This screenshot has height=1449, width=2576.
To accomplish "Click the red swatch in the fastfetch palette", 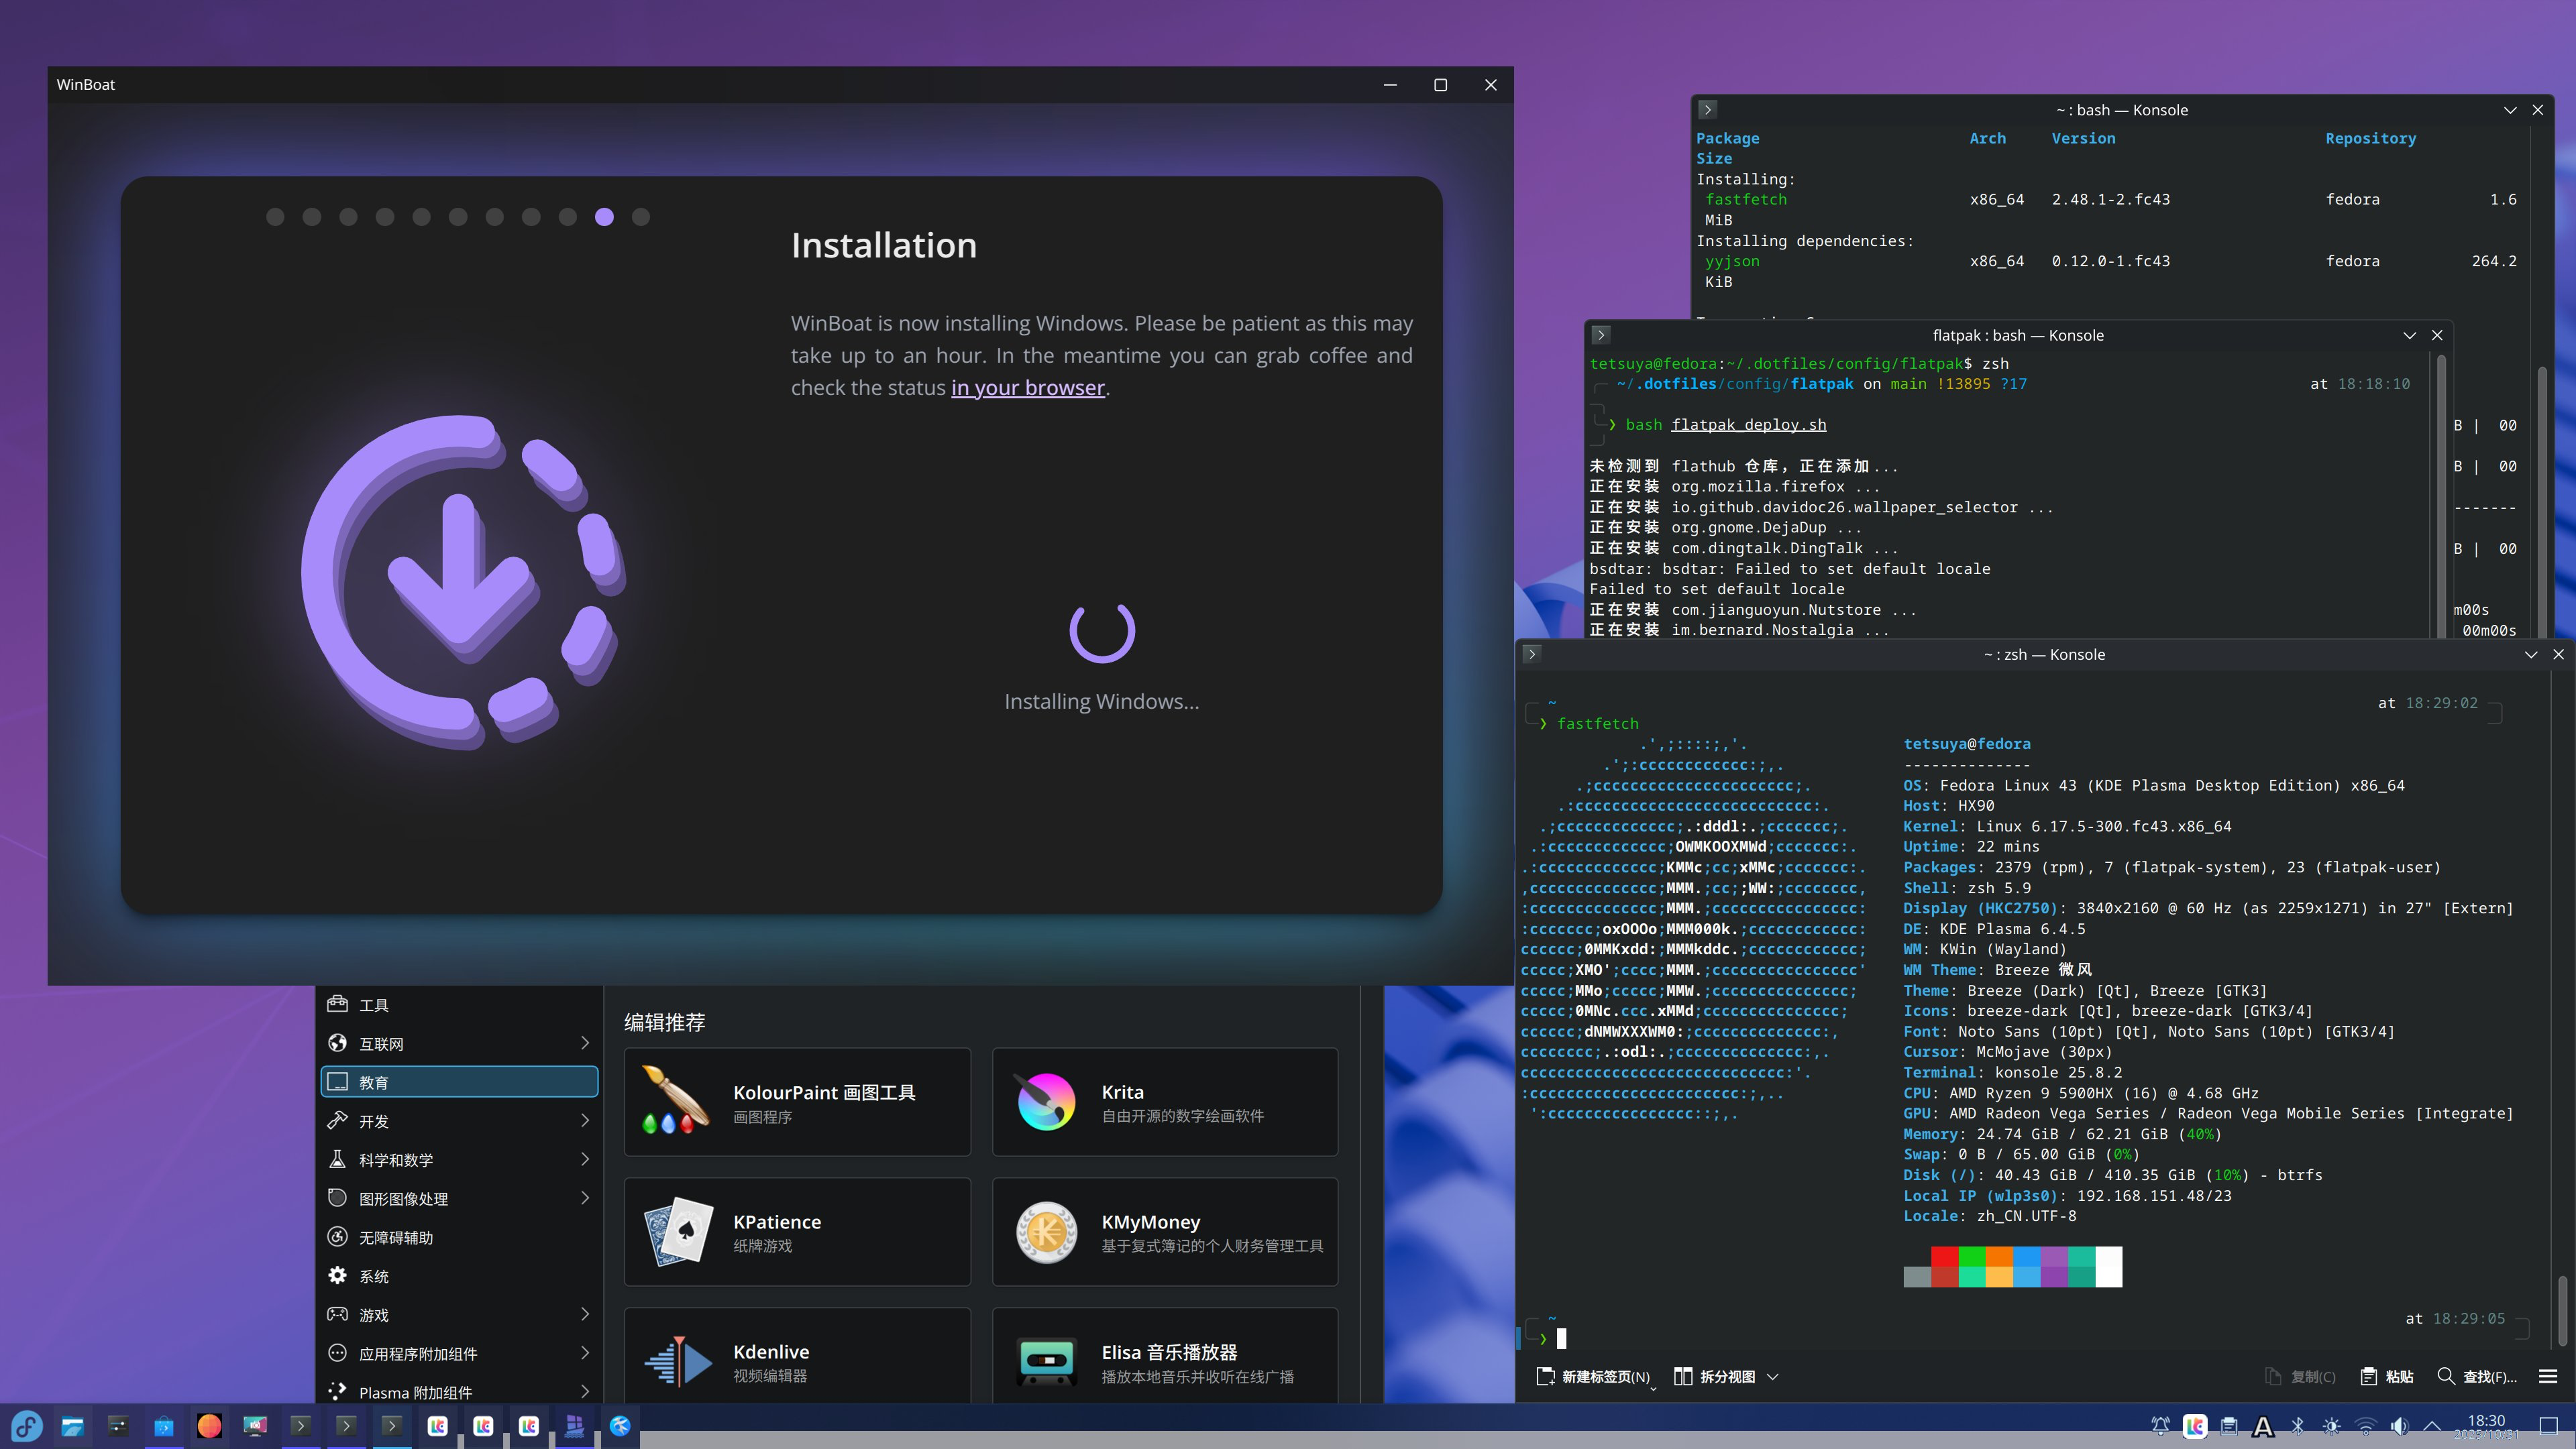I will pos(1944,1256).
